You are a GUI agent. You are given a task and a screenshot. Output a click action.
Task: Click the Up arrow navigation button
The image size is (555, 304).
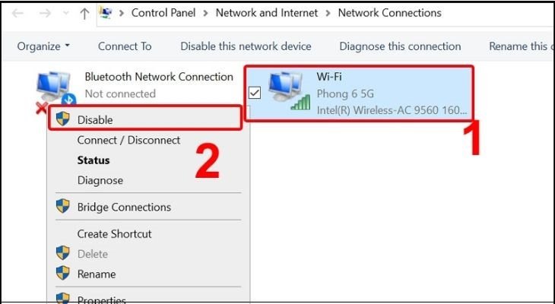point(84,14)
